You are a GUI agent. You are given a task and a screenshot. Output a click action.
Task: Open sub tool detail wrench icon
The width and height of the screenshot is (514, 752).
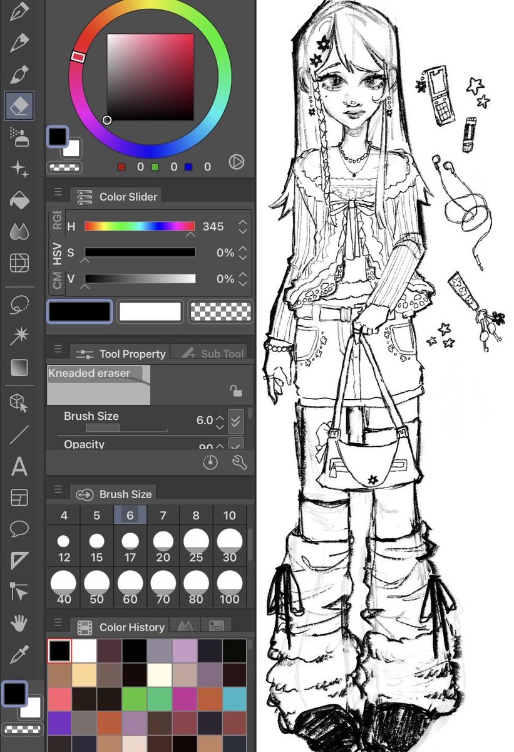tap(239, 462)
